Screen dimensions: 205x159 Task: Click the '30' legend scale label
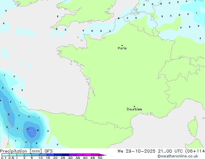[70, 158]
